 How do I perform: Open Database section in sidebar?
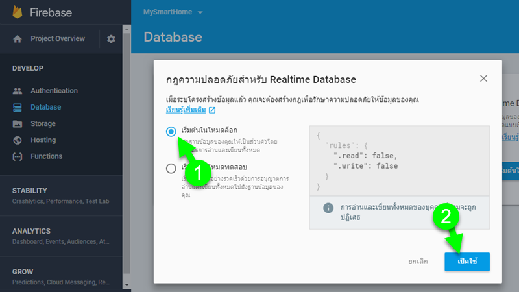coord(45,107)
